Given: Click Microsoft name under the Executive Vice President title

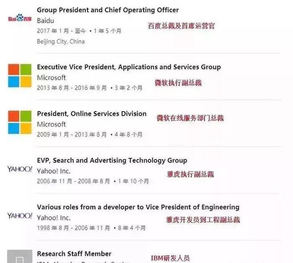Looking at the screenshot, I should [51, 78].
